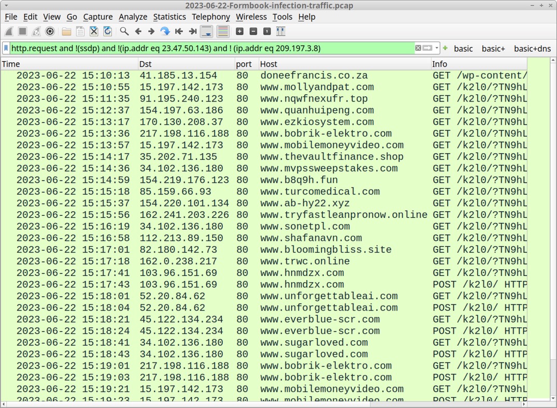Sort by the Info column header
557x408 pixels.
point(479,64)
